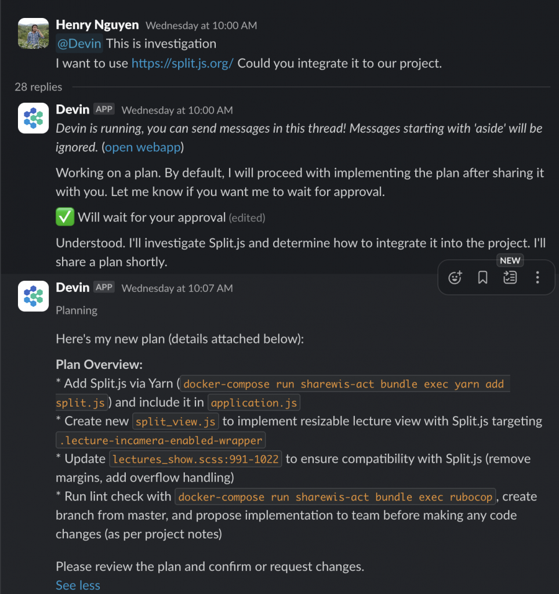Click the @Devin mention
Screen dimensions: 559x594
(x=79, y=44)
